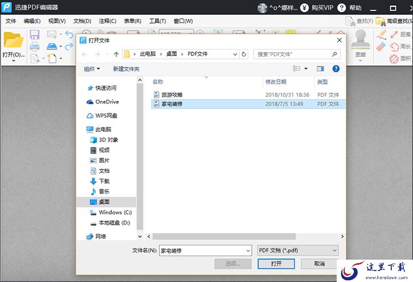413x282 pixels.
Task: Open the Edit (编辑) menu
Action: pyautogui.click(x=32, y=21)
